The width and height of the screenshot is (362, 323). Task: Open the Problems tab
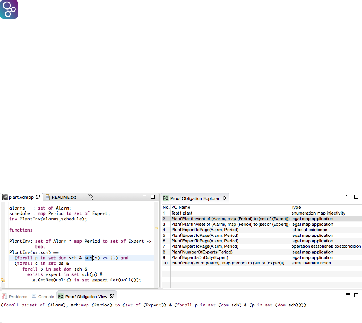coord(18,296)
